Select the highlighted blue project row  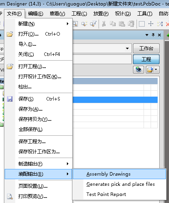click(x=115, y=100)
